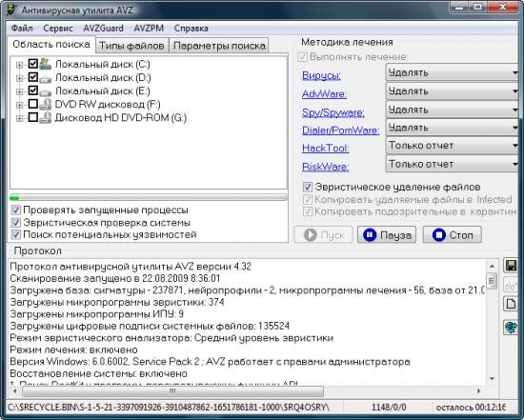Open the Файл menu

pyautogui.click(x=22, y=28)
